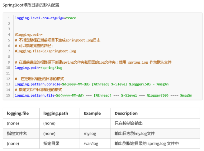The width and height of the screenshot is (204, 151).
Task: Click code line 'logging.level.com.atguigu=trace'
Action: coord(45,18)
